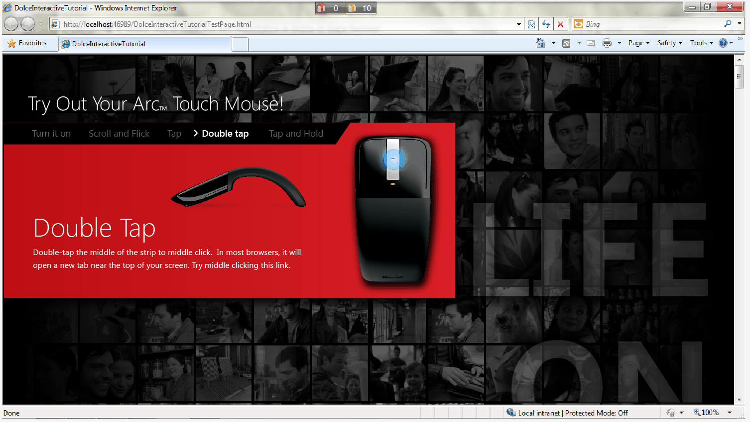Viewport: 750px width, 422px height.
Task: Click the Bing search box
Action: pos(652,24)
